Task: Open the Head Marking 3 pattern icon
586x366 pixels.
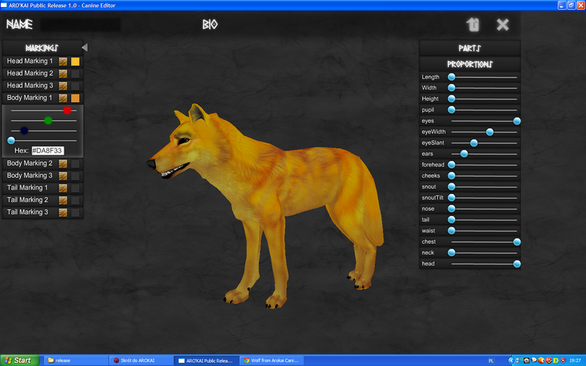Action: (x=63, y=86)
